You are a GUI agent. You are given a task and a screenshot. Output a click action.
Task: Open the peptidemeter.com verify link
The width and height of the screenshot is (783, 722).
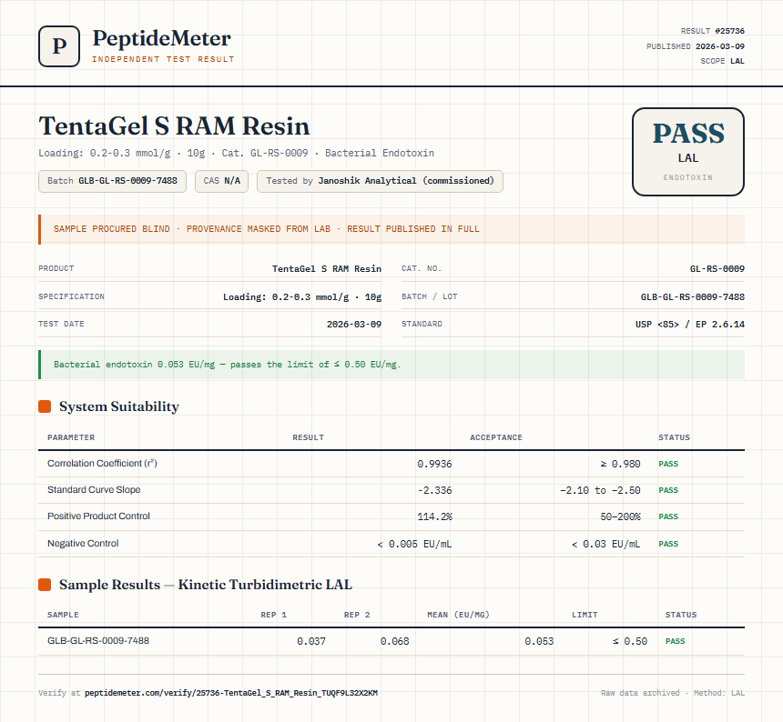(x=231, y=693)
